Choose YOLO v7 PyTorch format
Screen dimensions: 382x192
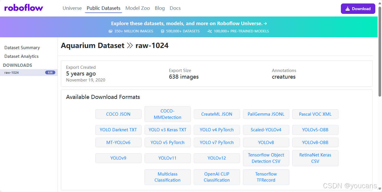coord(217,142)
